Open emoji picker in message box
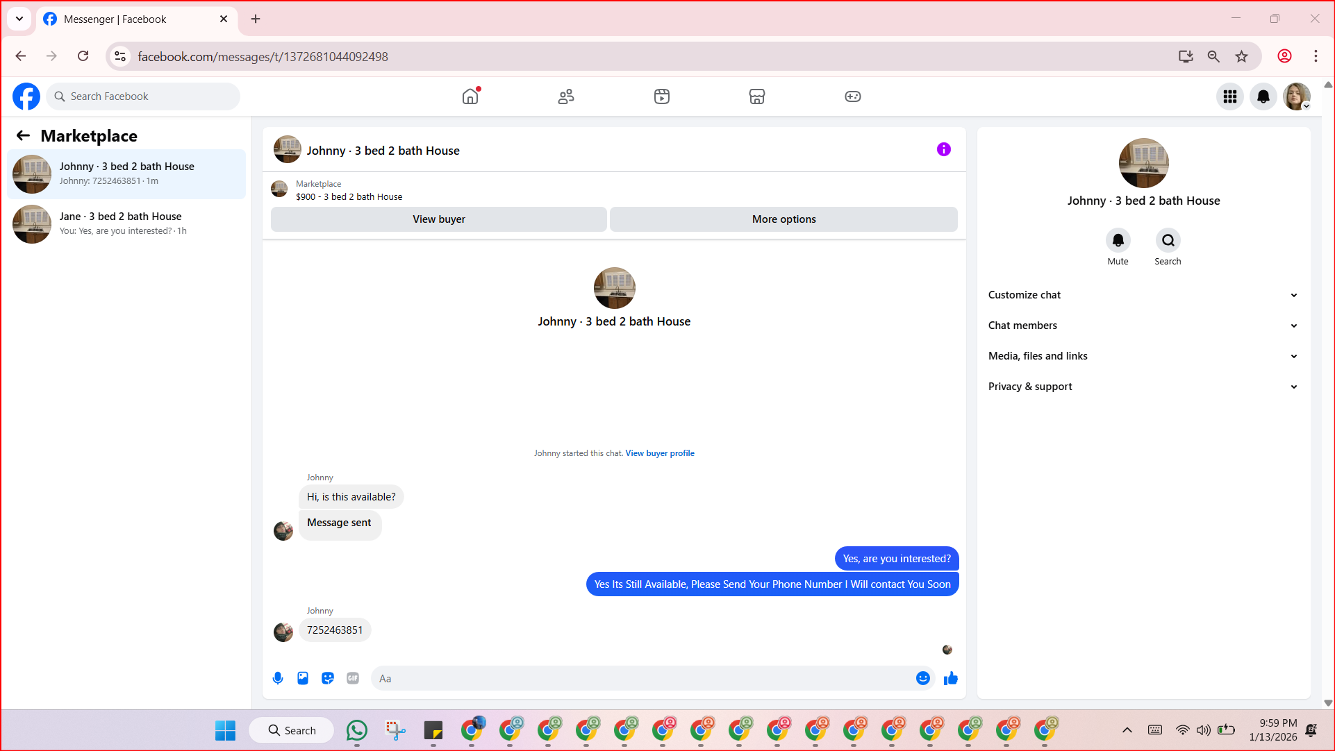The image size is (1335, 751). point(922,678)
